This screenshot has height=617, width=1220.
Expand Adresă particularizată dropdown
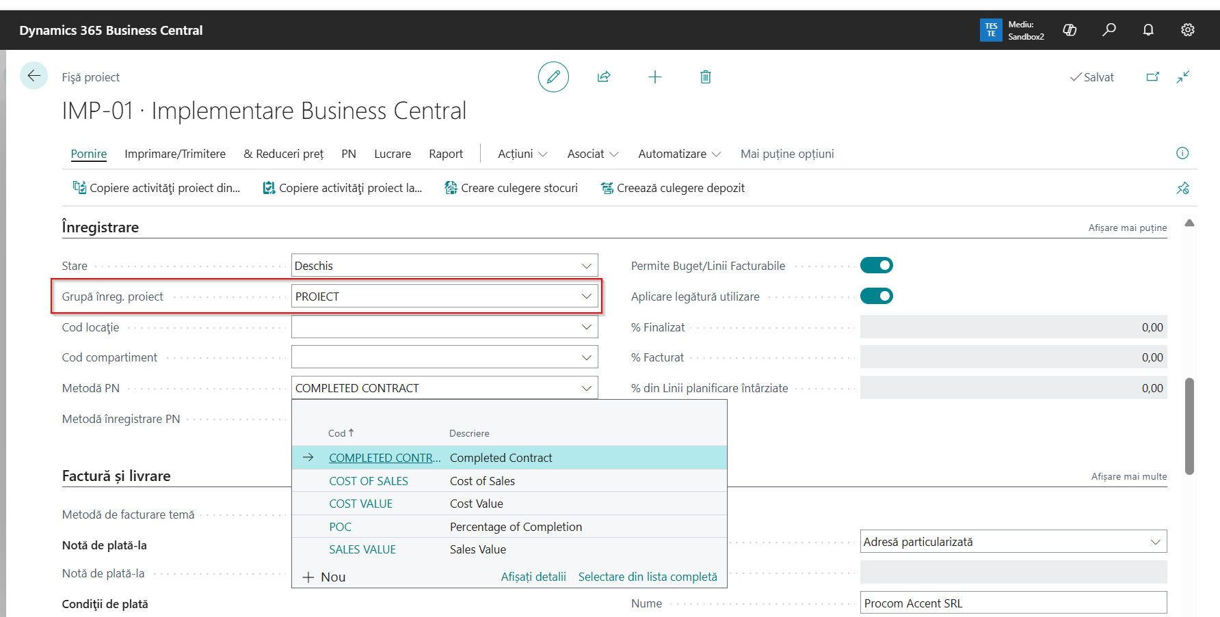click(x=1155, y=542)
